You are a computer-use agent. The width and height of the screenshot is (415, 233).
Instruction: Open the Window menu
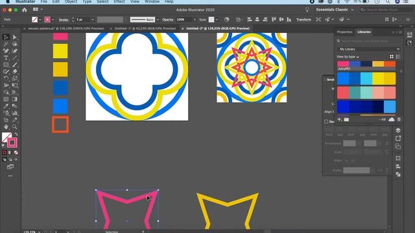(x=152, y=1)
